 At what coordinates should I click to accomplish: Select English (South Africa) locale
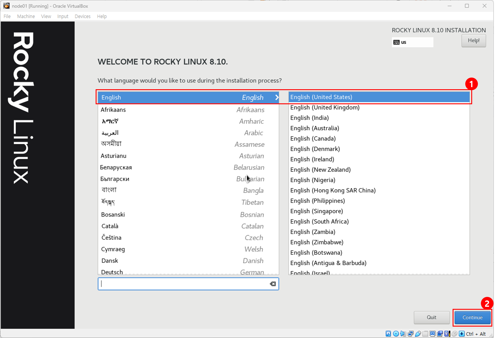[379, 221]
